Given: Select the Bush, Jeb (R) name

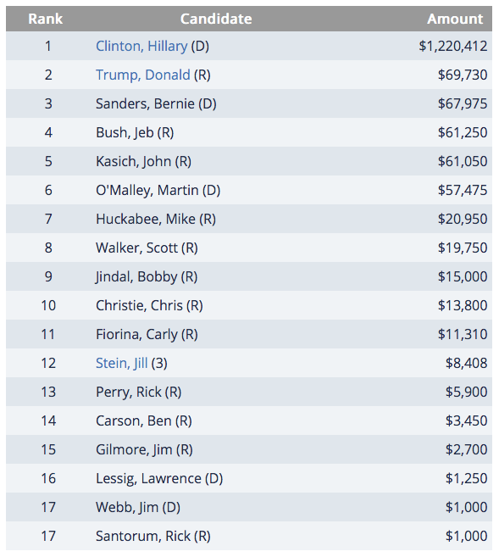Looking at the screenshot, I should click(135, 132).
